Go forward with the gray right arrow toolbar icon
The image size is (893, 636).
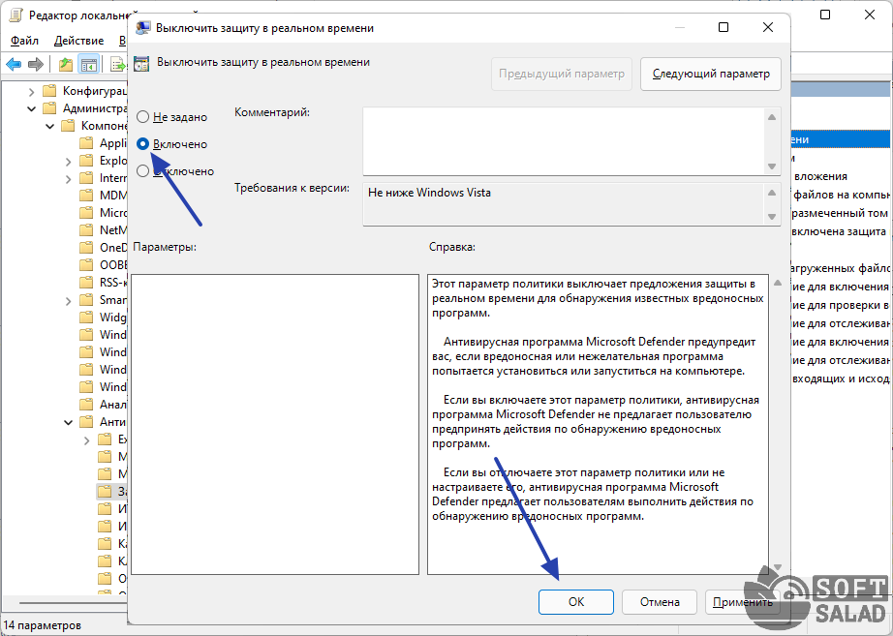(x=36, y=64)
